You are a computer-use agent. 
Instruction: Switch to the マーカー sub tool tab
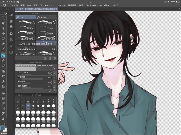pos(46,17)
